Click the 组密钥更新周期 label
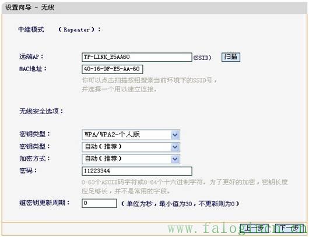Screen dimensions: 309x237 (44, 203)
